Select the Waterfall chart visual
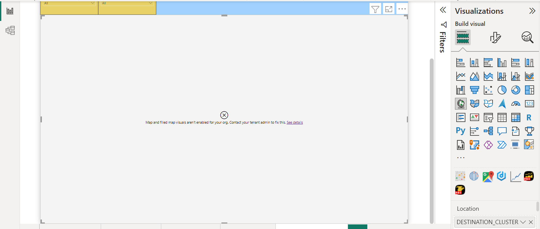540x229 pixels. (x=461, y=90)
